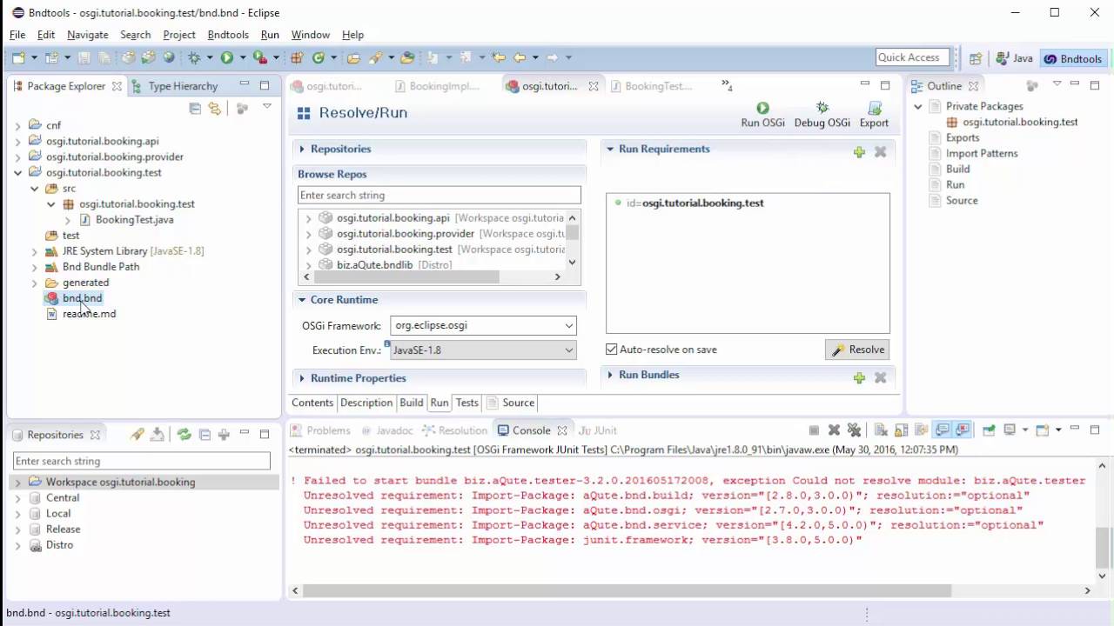Click the Browse Repos search field

[440, 196]
